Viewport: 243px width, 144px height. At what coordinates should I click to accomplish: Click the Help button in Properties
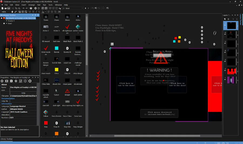pyautogui.click(x=23, y=93)
